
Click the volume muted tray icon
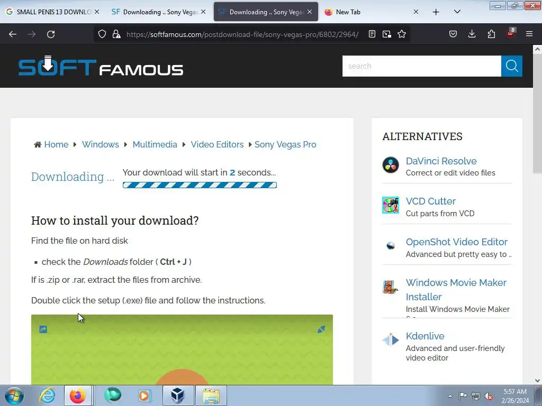pyautogui.click(x=489, y=396)
